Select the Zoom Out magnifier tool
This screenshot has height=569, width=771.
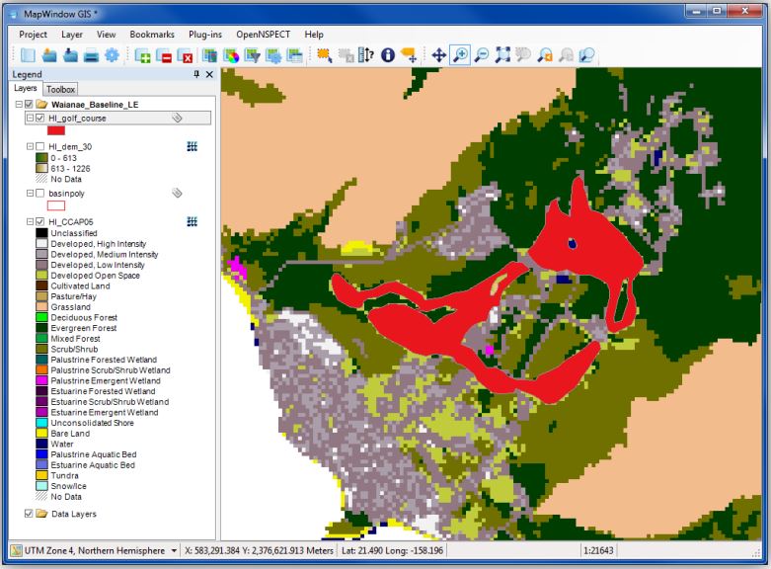click(482, 55)
